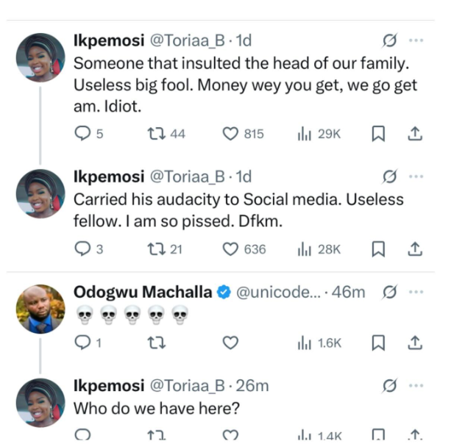Viewport: 454px width, 444px height.
Task: Share Odogwu Machalla's skull emoji tweet
Action: tap(414, 343)
